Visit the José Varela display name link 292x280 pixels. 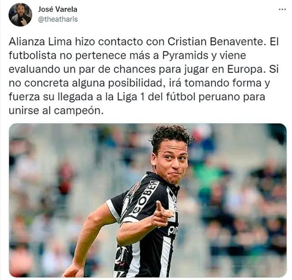click(57, 9)
